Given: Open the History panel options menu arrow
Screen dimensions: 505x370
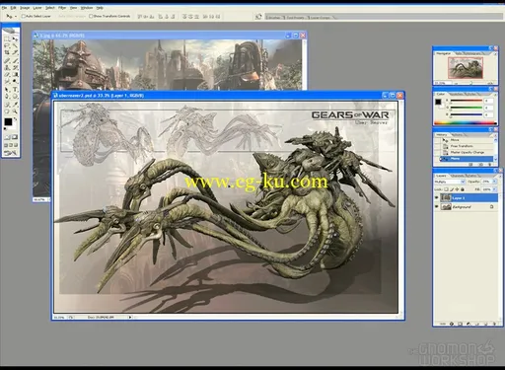Looking at the screenshot, I should click(495, 135).
